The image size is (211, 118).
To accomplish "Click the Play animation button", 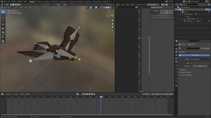I will coord(90,94).
